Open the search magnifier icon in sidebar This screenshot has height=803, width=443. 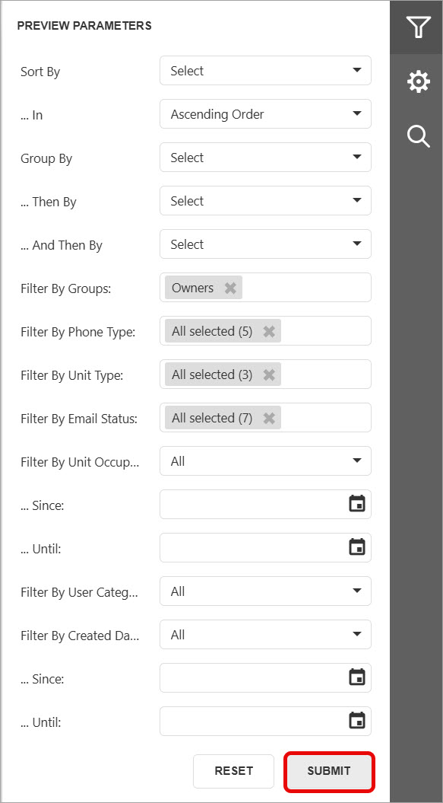[x=418, y=137]
